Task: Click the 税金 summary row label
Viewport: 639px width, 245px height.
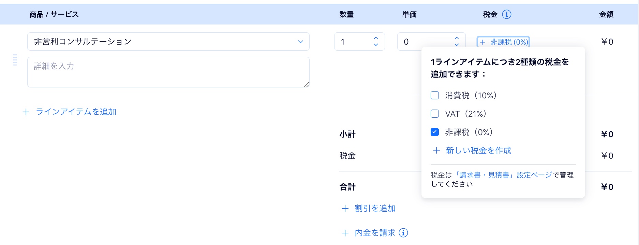Action: point(347,156)
